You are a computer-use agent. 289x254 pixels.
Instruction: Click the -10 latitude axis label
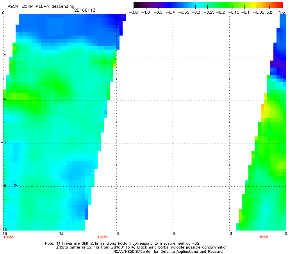point(4,229)
